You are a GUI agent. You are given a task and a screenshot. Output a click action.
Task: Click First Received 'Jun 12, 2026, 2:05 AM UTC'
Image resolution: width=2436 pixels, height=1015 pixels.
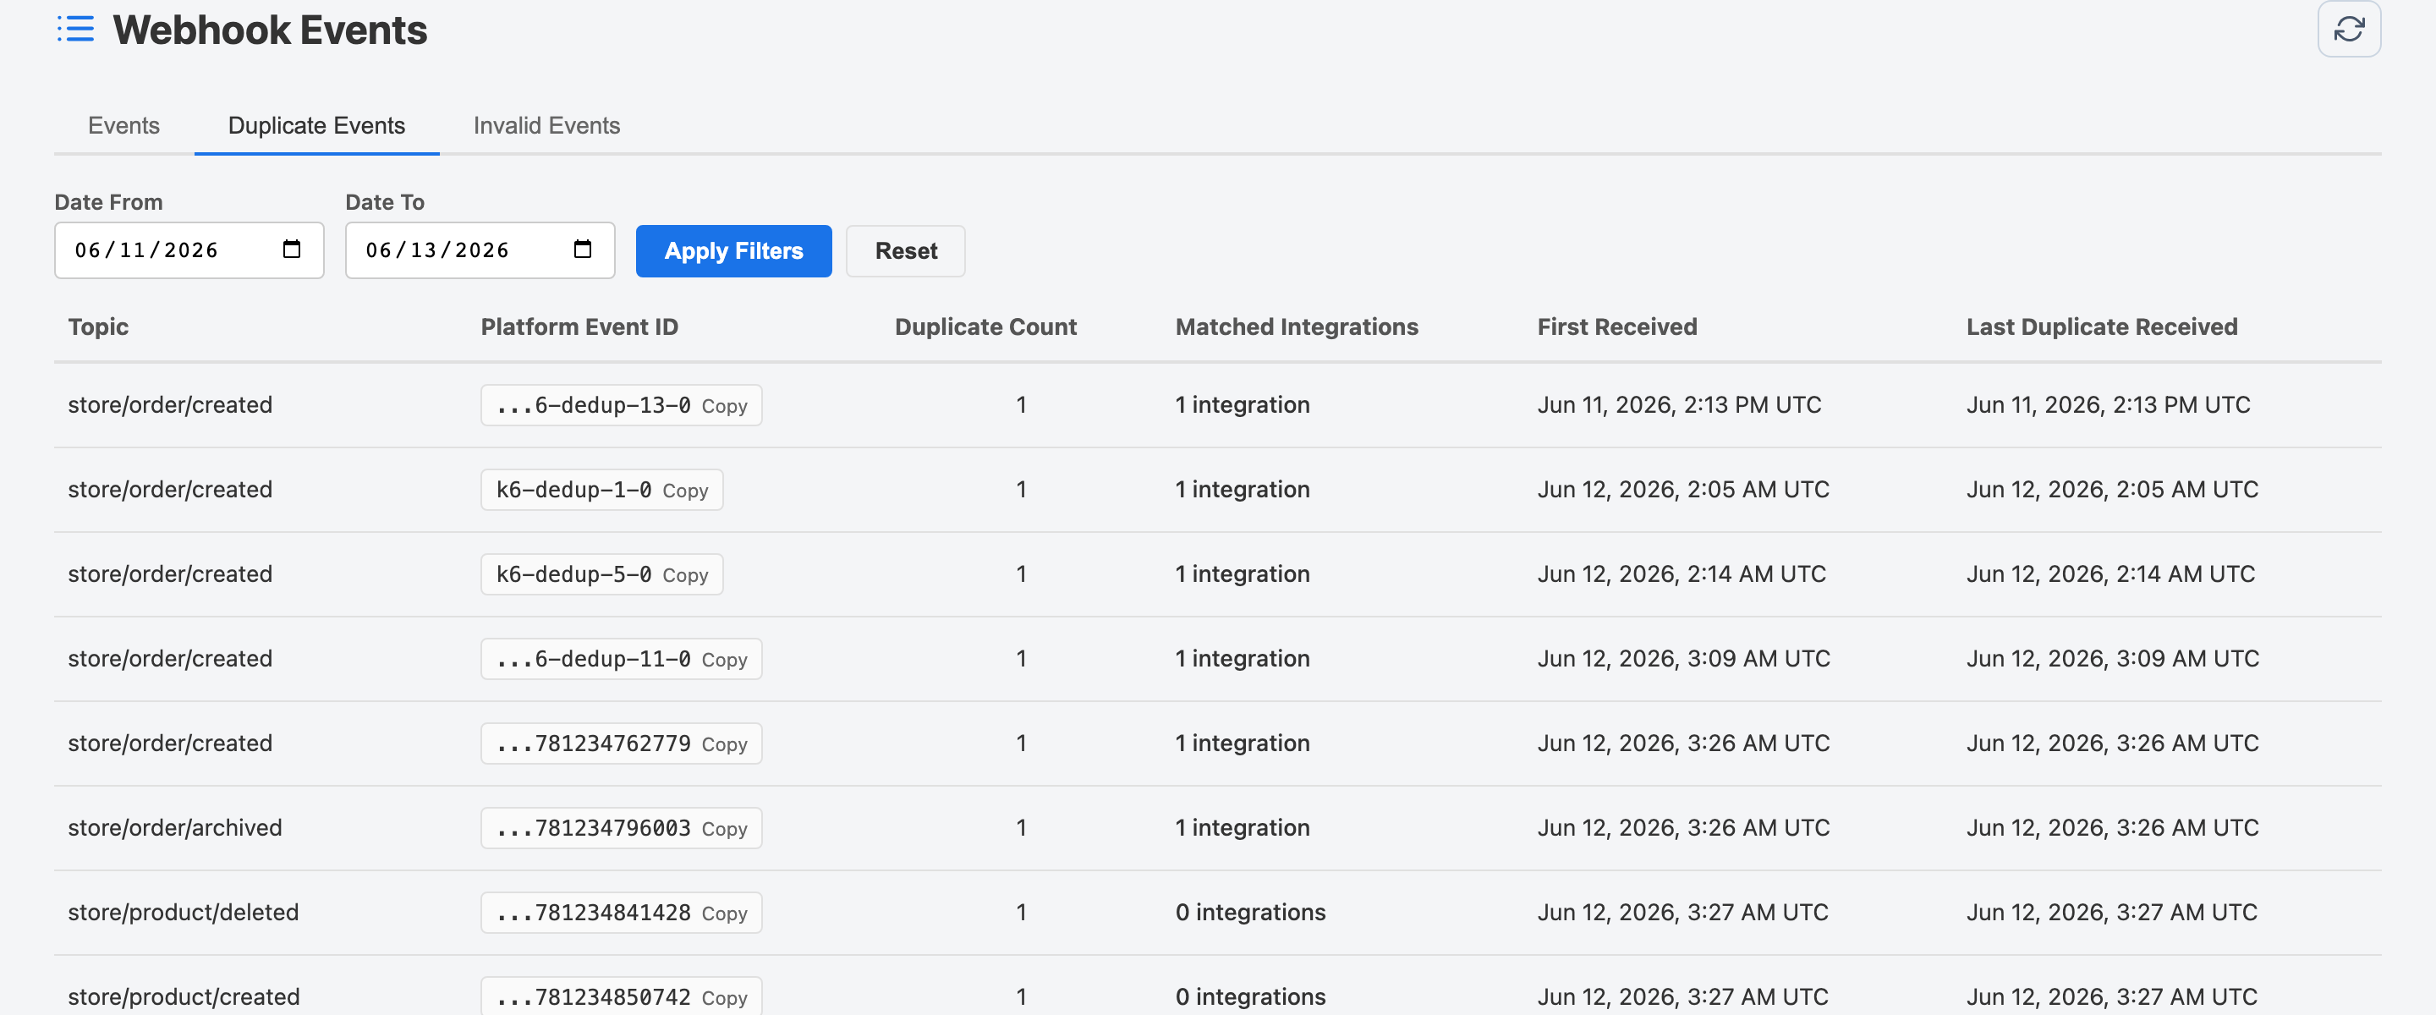[1683, 489]
